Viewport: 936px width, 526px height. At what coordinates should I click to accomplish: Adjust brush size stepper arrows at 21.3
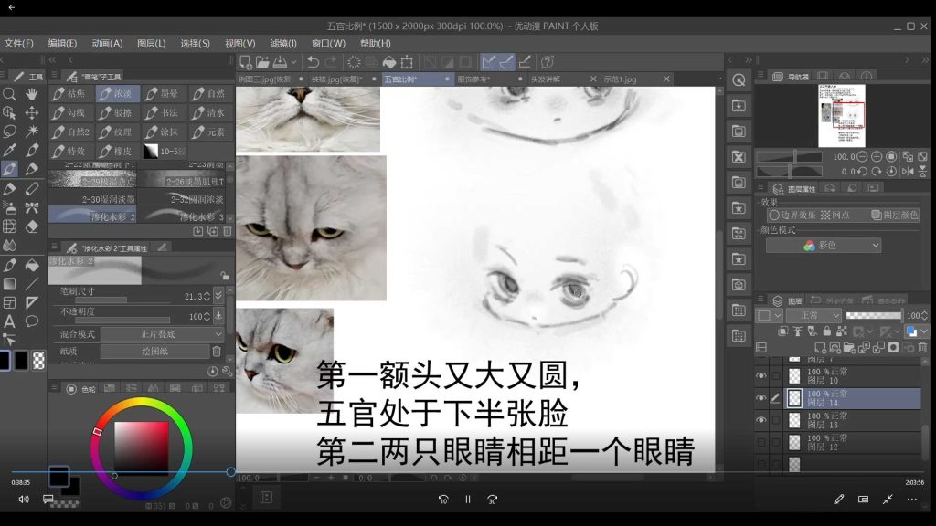[x=207, y=296]
